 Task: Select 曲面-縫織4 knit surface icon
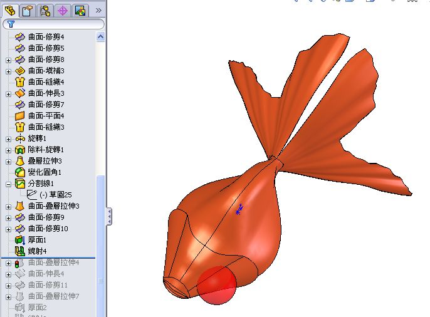coord(20,82)
